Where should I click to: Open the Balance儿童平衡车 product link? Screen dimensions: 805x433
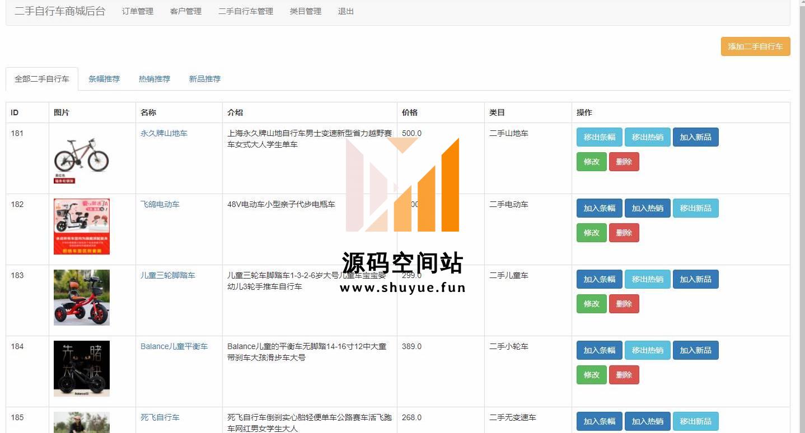(x=174, y=346)
